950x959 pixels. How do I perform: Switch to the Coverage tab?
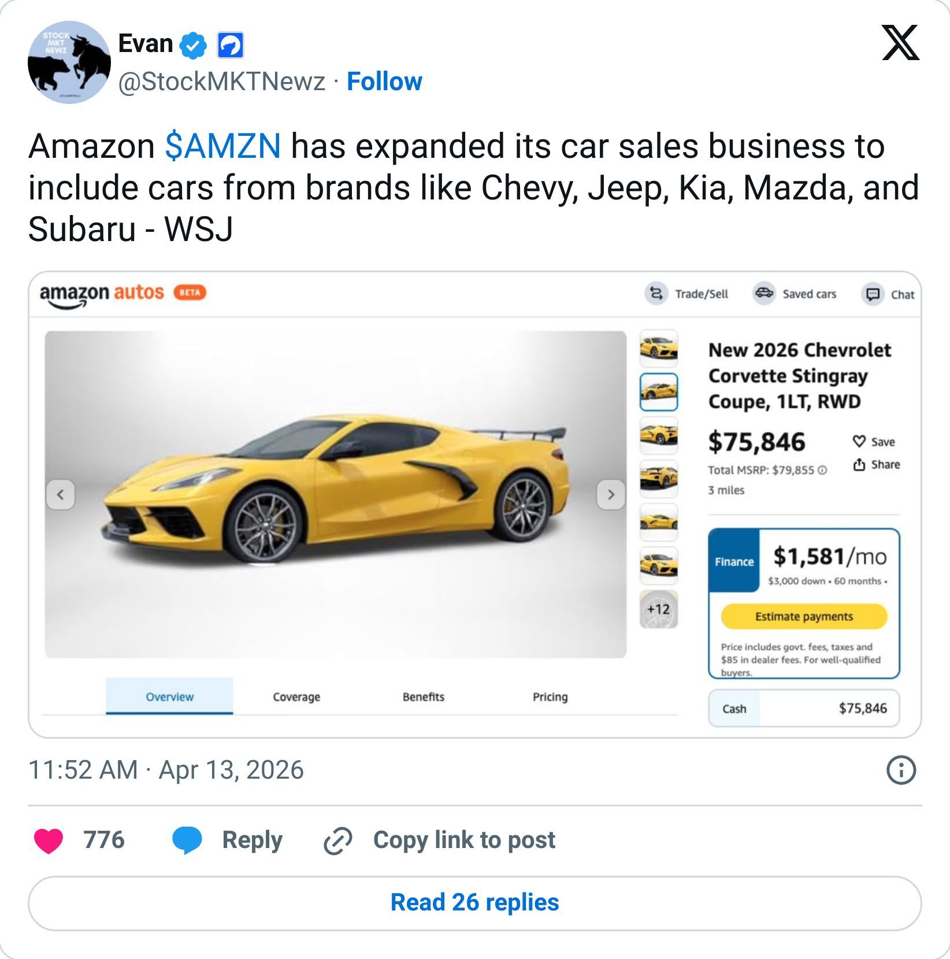coord(296,697)
